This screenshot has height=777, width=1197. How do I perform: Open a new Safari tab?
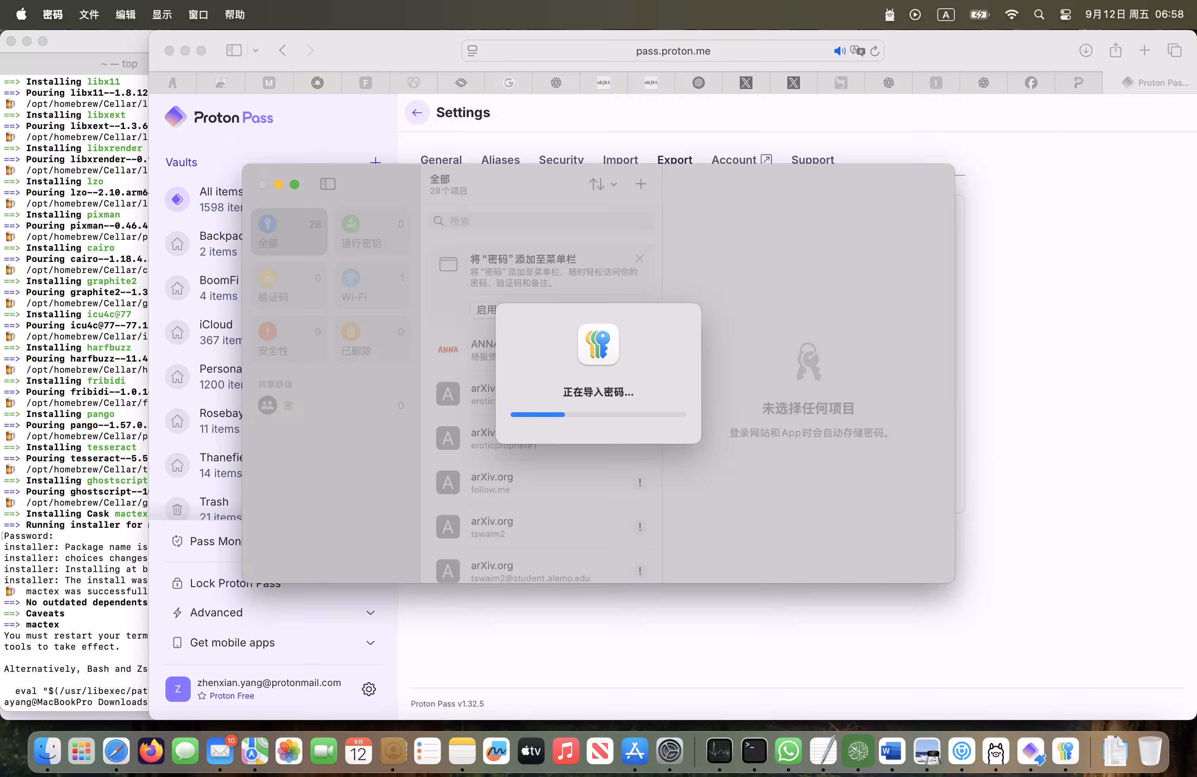[x=1145, y=50]
